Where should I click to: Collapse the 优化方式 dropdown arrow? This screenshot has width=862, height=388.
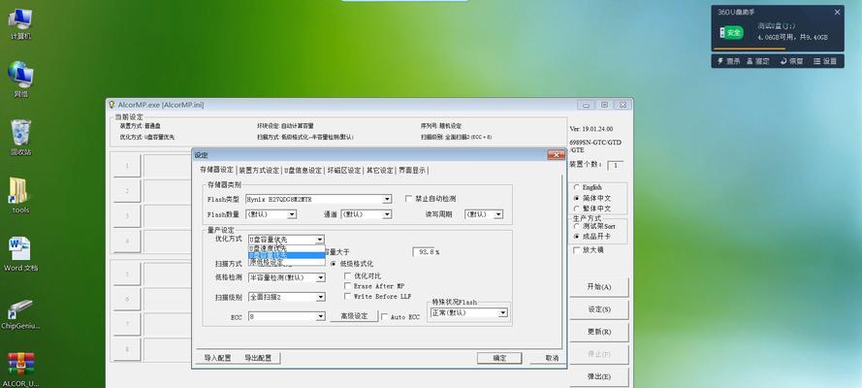click(319, 240)
